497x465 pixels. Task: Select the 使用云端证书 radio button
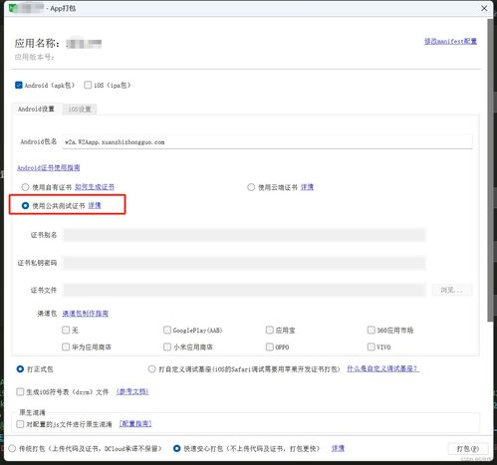pos(251,187)
